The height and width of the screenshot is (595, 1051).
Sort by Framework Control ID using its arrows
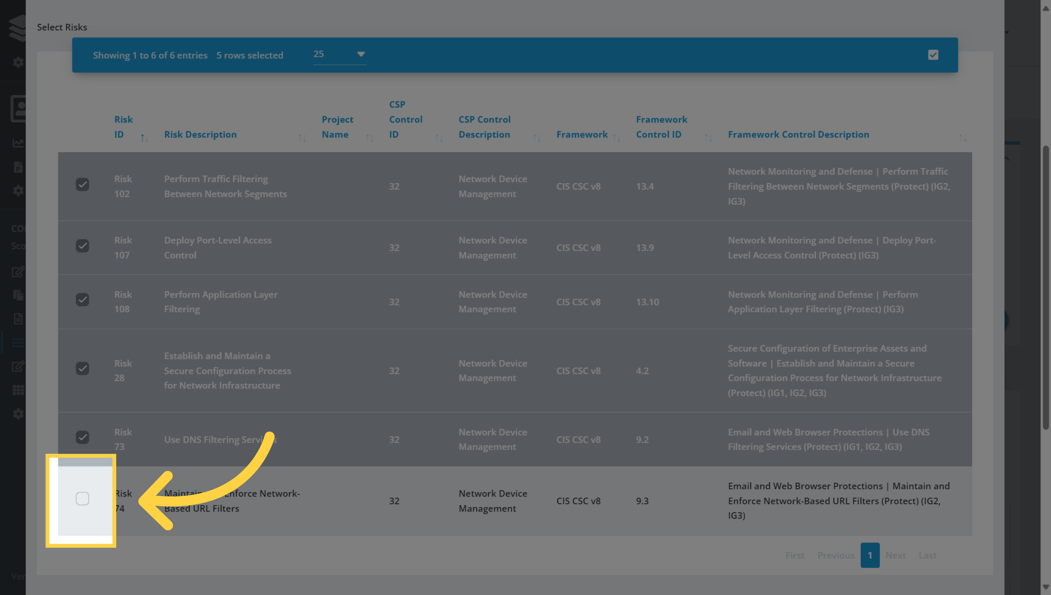point(709,138)
